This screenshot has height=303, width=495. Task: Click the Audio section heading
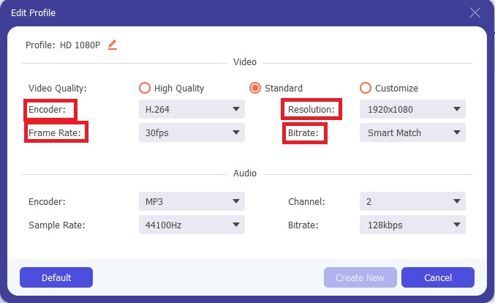point(244,173)
